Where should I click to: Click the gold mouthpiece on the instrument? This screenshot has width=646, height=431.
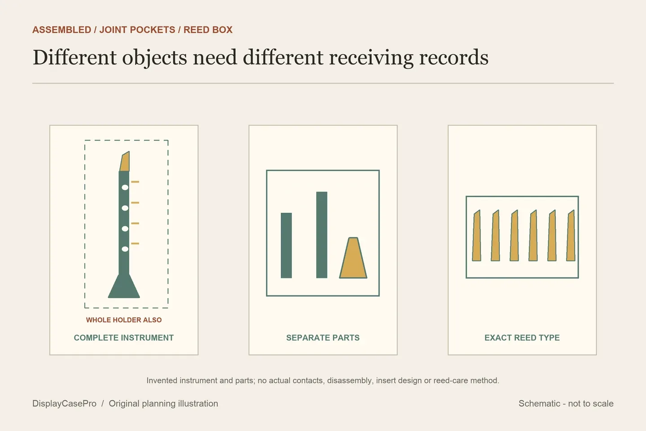[x=125, y=161]
